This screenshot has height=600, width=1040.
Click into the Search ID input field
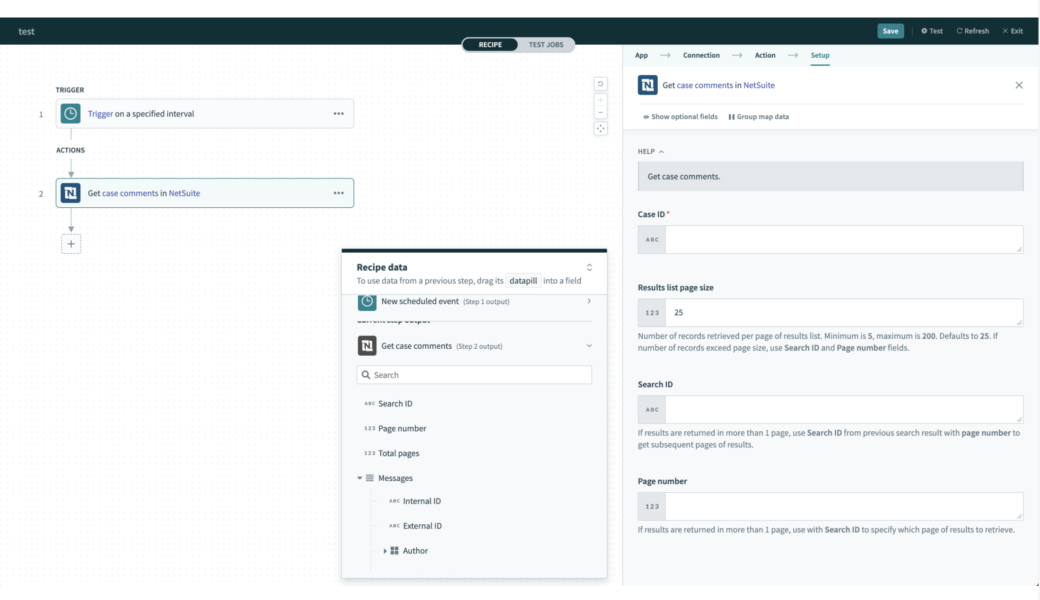tap(844, 410)
